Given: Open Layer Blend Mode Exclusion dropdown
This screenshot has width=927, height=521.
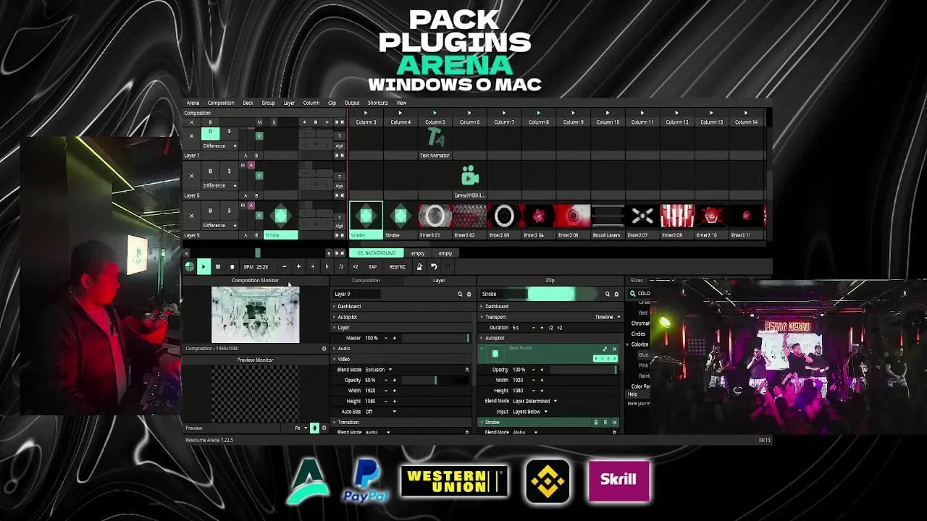Looking at the screenshot, I should [378, 370].
